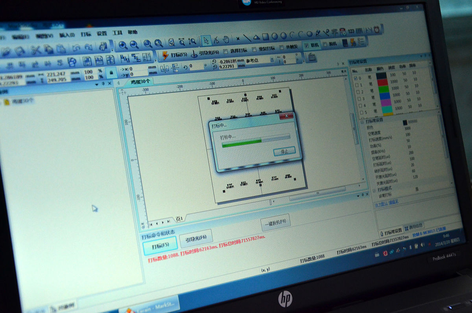Click the 一键脱机(F8) button
Viewport: 472px width, 313px height.
pos(277,222)
